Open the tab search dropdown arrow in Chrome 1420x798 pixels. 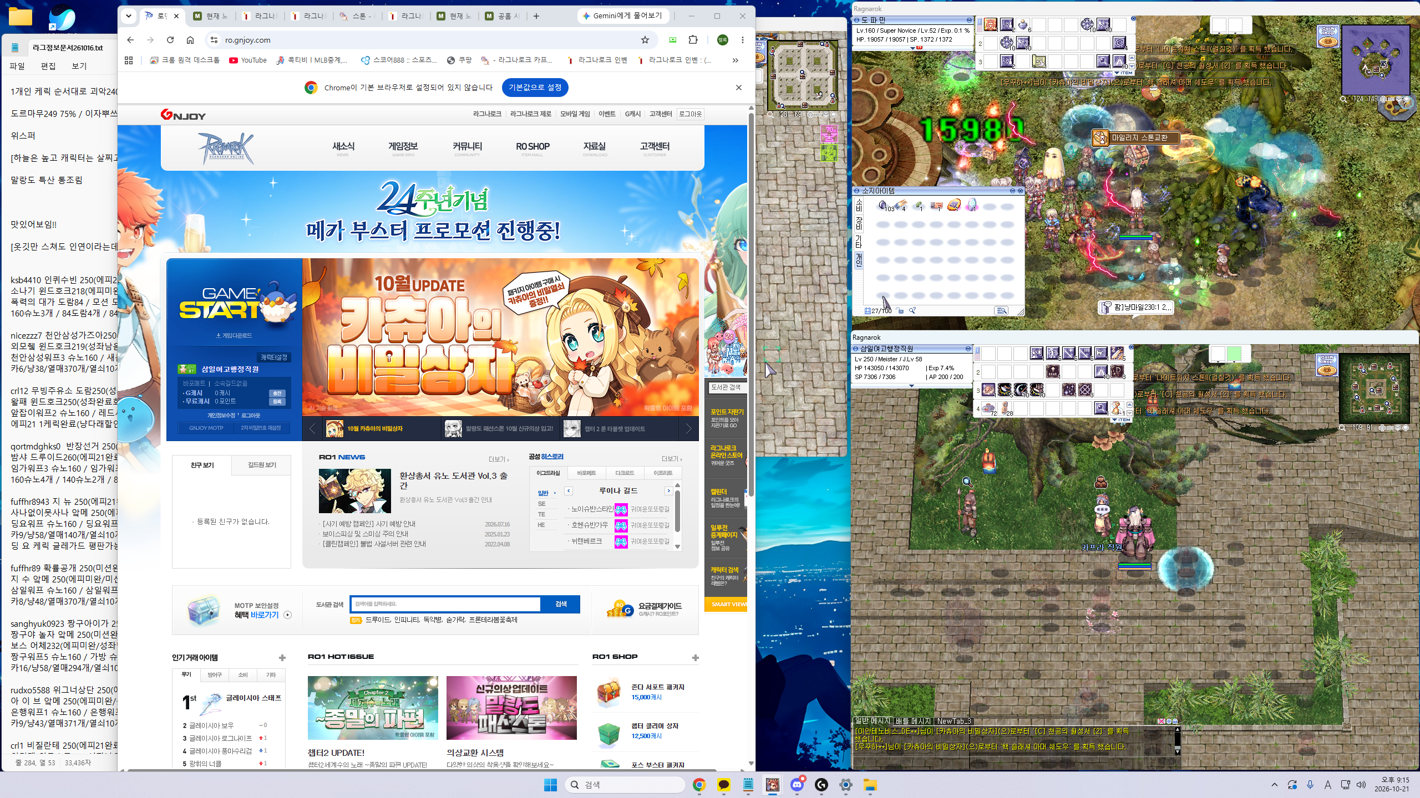click(x=129, y=16)
